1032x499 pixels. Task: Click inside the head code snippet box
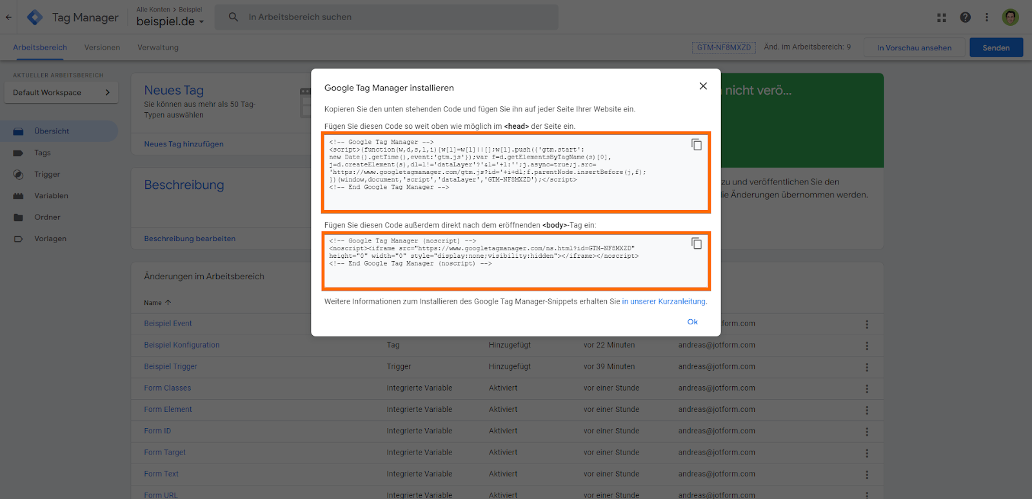(516, 173)
